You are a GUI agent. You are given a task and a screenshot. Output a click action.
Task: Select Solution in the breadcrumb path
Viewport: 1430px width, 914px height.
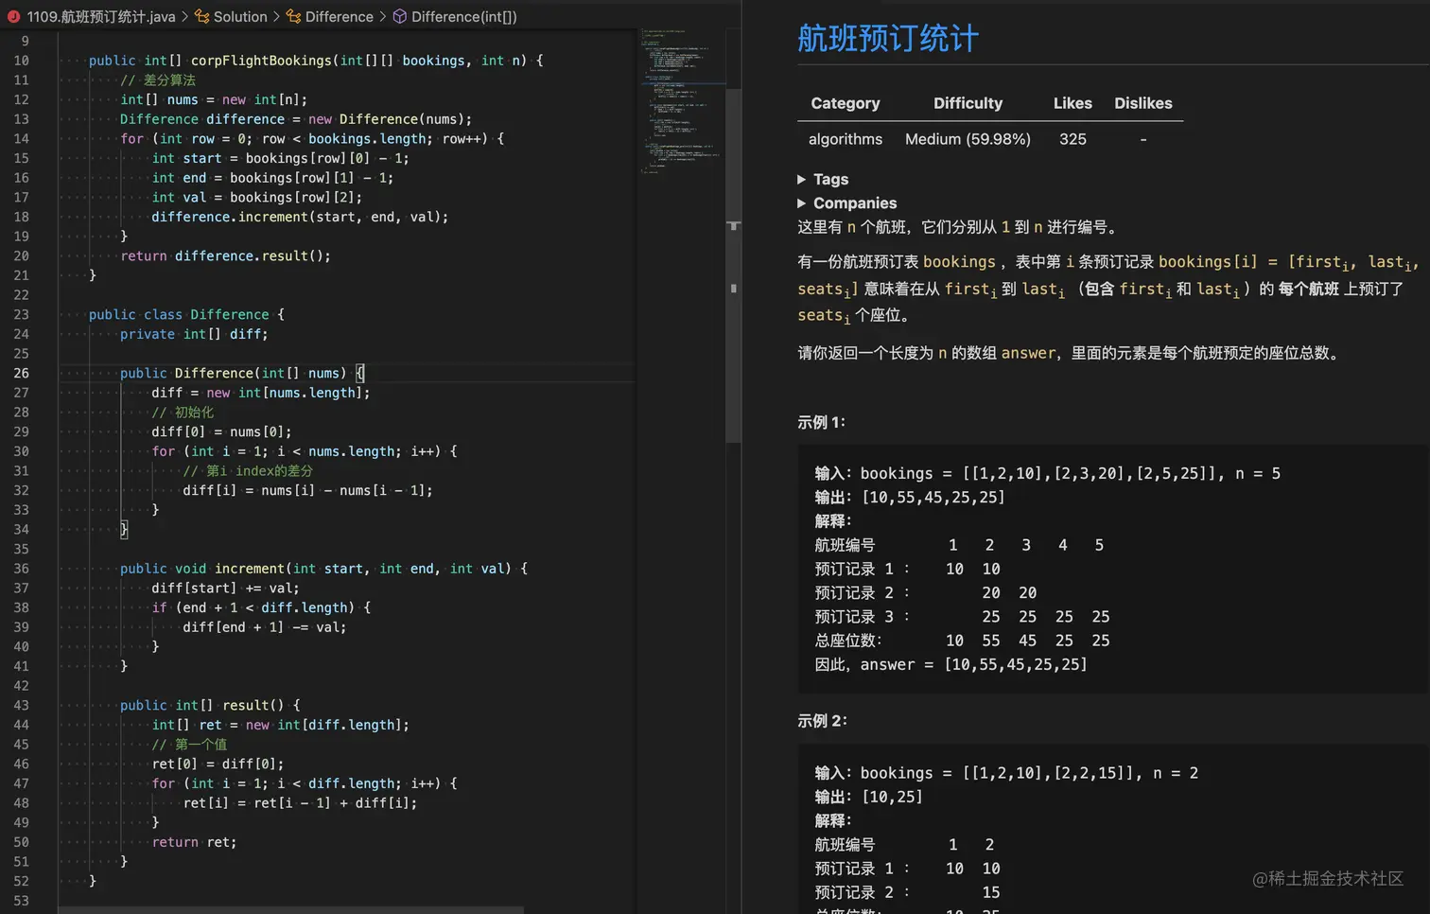(x=240, y=16)
